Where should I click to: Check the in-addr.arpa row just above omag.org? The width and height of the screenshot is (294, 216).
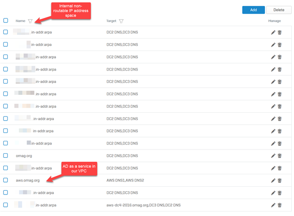click(x=6, y=143)
